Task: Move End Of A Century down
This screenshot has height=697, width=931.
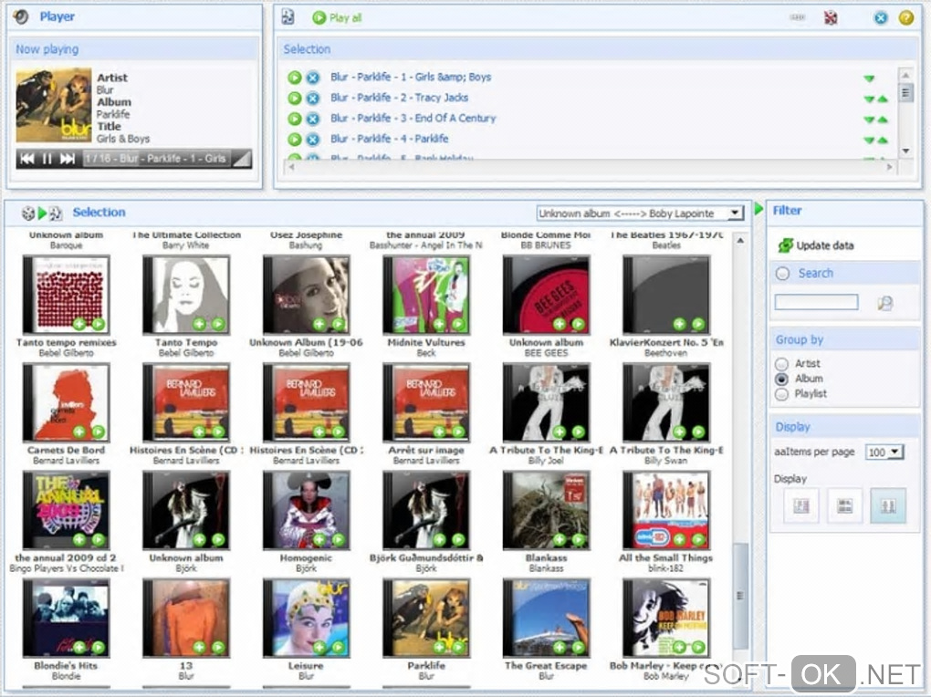Action: point(869,120)
